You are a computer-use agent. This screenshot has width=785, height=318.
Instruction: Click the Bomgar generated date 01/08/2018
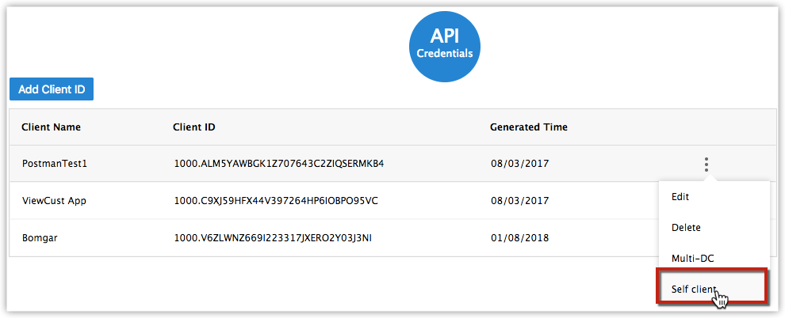coord(519,237)
